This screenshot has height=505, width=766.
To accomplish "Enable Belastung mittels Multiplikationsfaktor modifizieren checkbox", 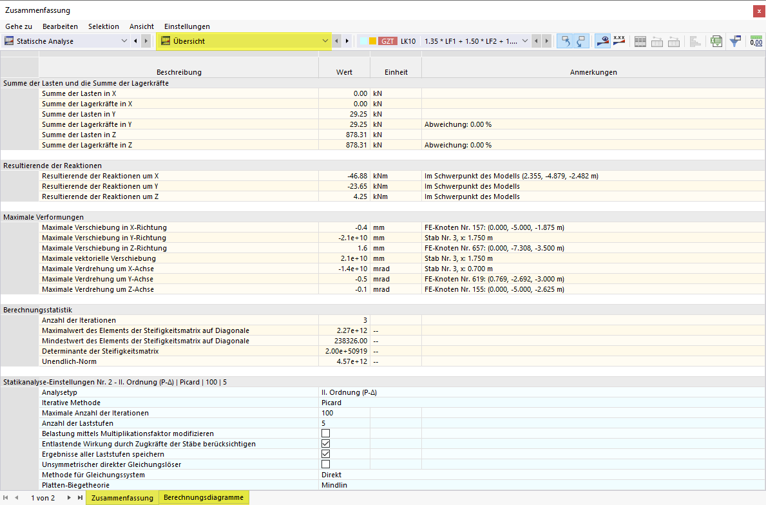I will 325,434.
